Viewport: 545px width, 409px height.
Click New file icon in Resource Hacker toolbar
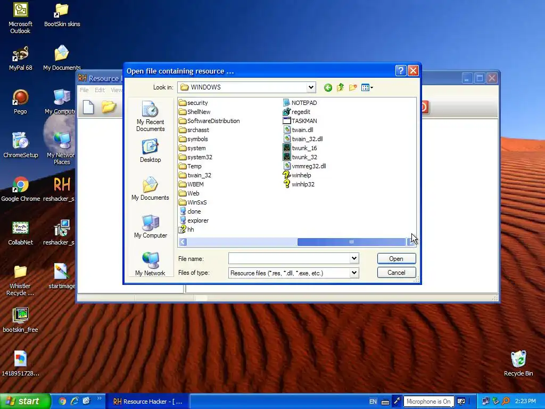coord(88,107)
